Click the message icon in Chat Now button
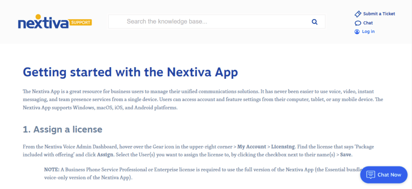Screen dimensions: 412x189 click(371, 175)
